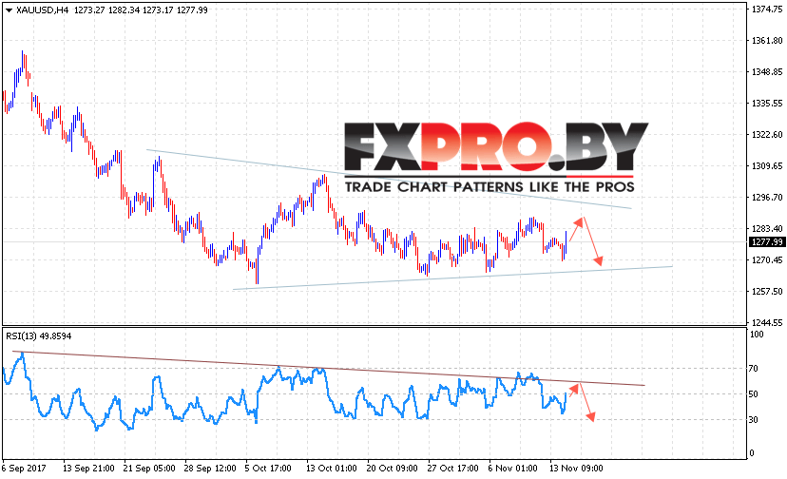Click the 6 Sep 2017 date label
Screen dimensions: 787x479
coord(24,468)
